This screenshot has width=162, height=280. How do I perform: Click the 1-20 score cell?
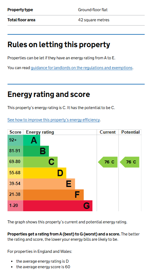(x=15, y=206)
